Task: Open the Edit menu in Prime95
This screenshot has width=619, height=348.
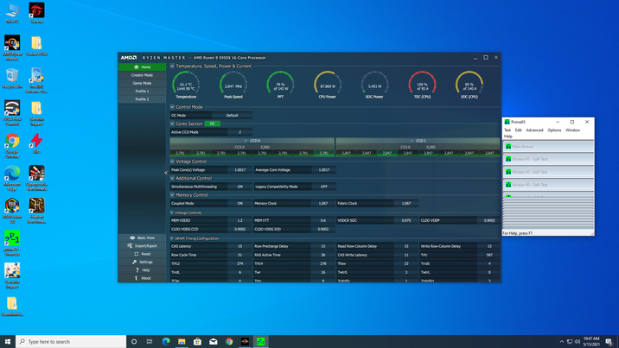Action: (x=519, y=130)
